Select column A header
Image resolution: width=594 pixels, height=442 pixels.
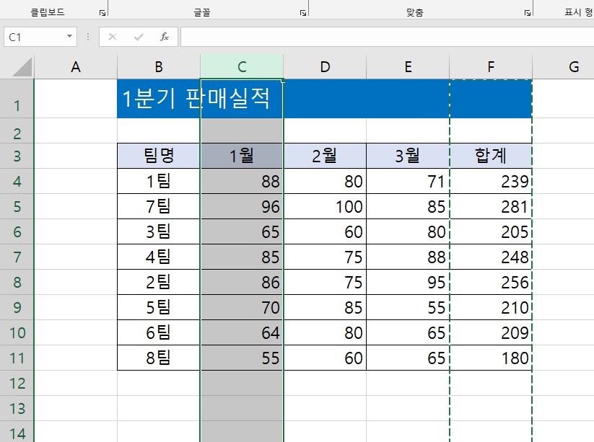pyautogui.click(x=76, y=67)
